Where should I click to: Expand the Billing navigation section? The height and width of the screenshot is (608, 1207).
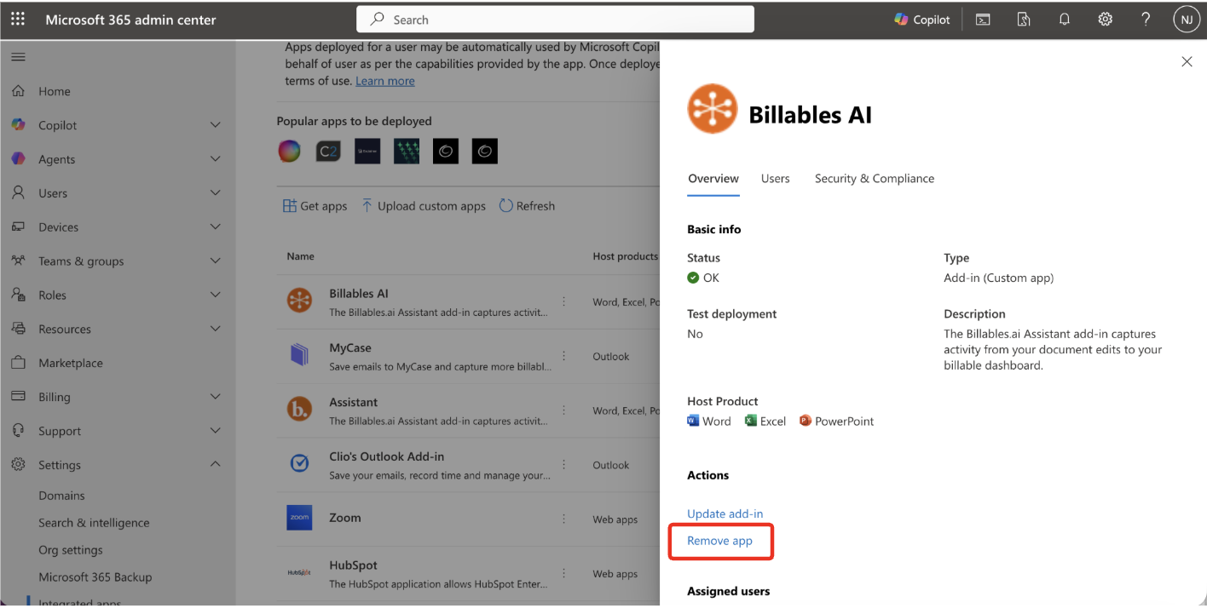(215, 397)
